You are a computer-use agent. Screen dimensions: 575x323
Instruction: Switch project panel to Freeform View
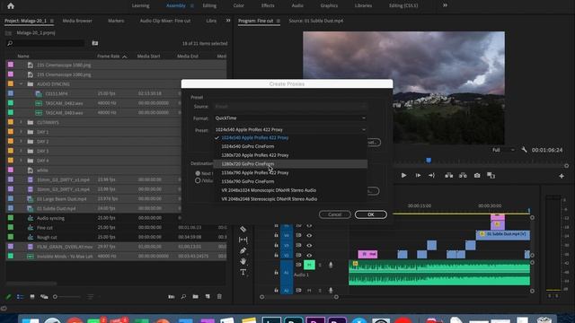click(x=44, y=297)
